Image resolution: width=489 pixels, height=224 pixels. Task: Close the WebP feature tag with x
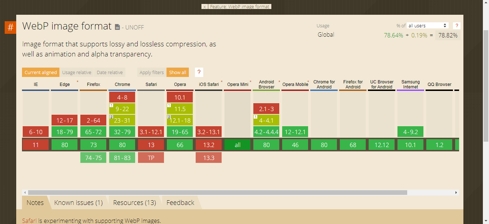(x=205, y=6)
